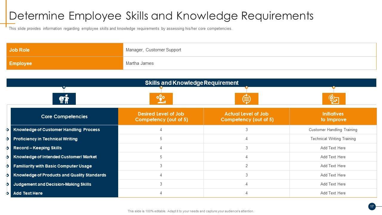Click the Technical Writing Training cell
Viewport: 382px width, 215px height.
333,139
